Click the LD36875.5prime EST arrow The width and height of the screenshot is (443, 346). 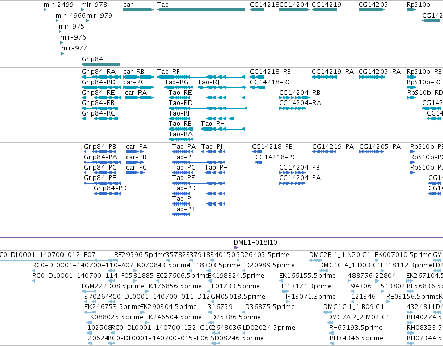click(244, 312)
